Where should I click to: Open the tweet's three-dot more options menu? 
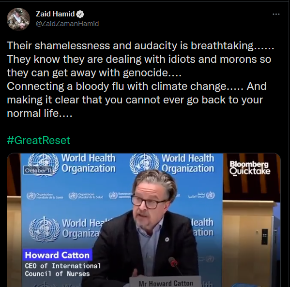click(x=276, y=14)
